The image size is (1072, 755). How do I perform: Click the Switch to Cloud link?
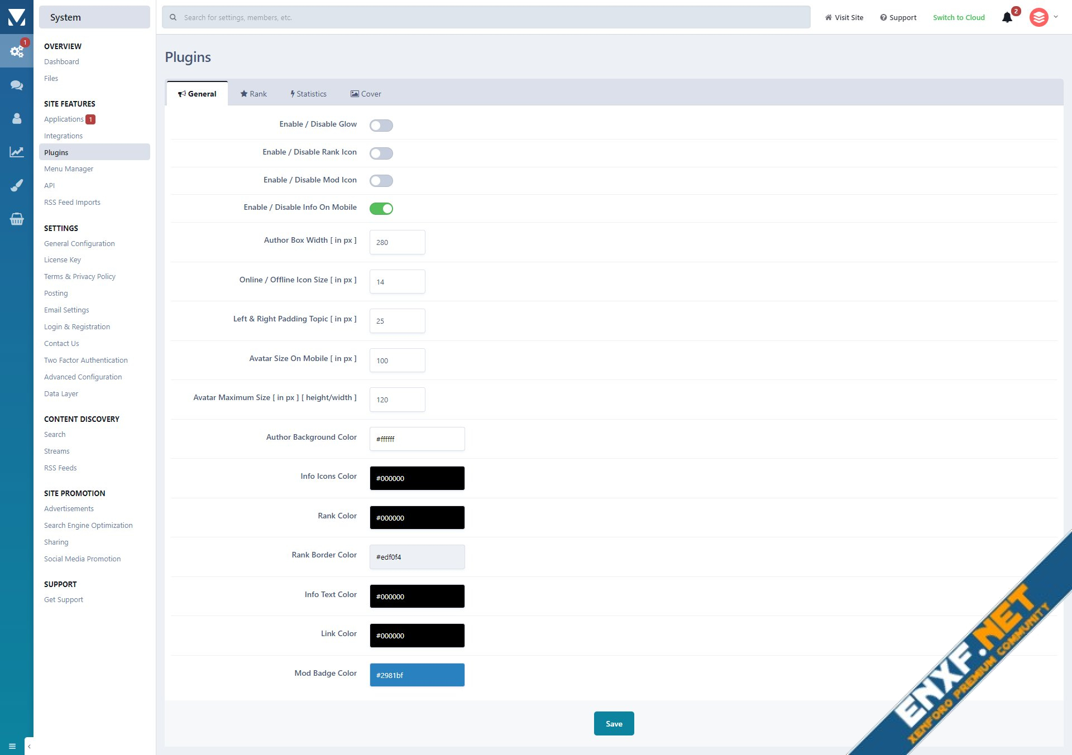[x=959, y=17]
